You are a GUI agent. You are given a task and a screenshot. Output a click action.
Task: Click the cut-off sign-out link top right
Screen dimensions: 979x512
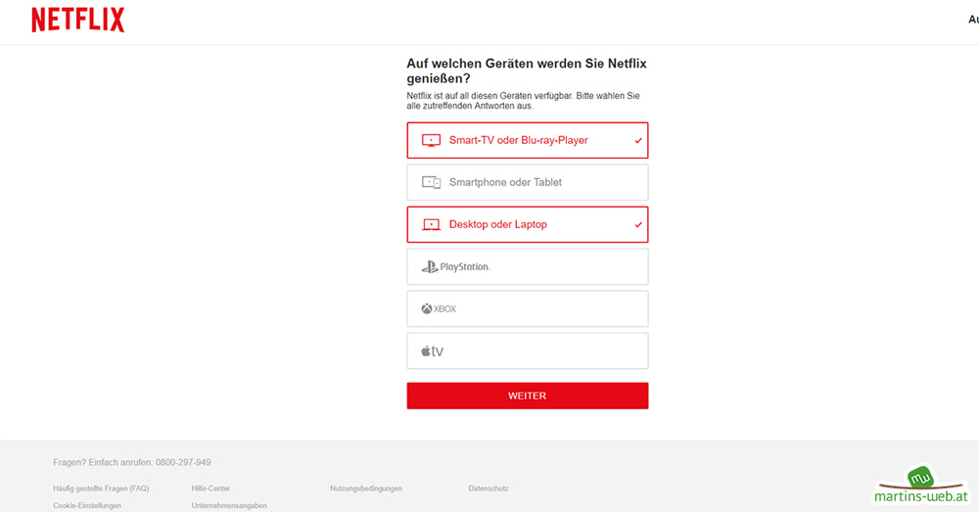pos(973,20)
